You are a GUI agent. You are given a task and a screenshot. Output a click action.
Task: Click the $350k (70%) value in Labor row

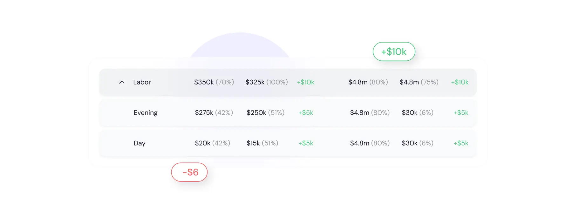point(214,82)
